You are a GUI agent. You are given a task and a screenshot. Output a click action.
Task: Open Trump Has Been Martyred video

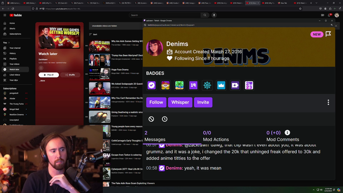pyautogui.click(x=127, y=55)
